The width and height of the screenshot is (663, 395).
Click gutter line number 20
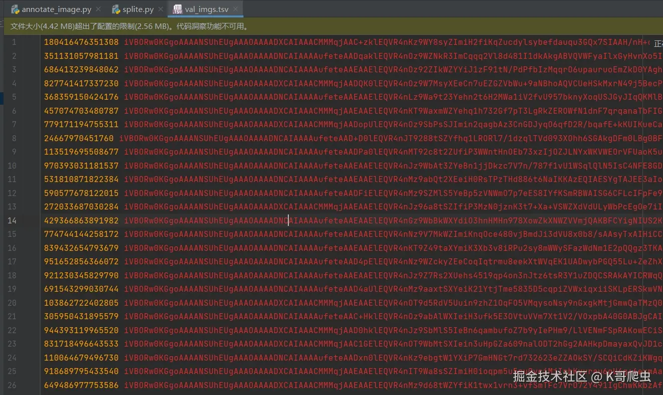point(12,303)
